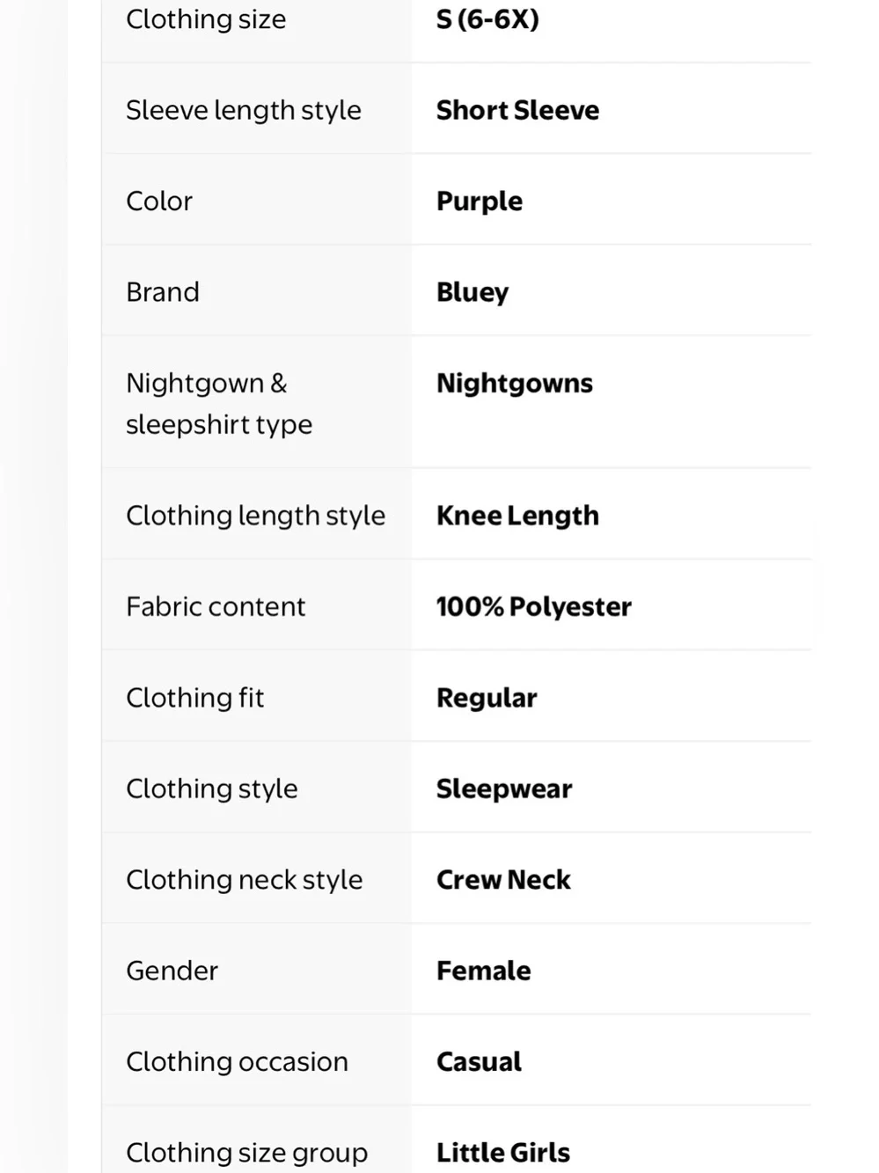Click the Nightgowns type value

pos(515,384)
